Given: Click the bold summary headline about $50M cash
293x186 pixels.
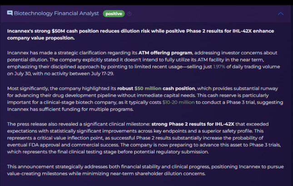Looking at the screenshot, I should (x=140, y=34).
